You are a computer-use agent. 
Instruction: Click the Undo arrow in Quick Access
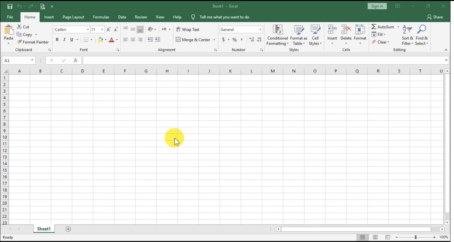20,6
